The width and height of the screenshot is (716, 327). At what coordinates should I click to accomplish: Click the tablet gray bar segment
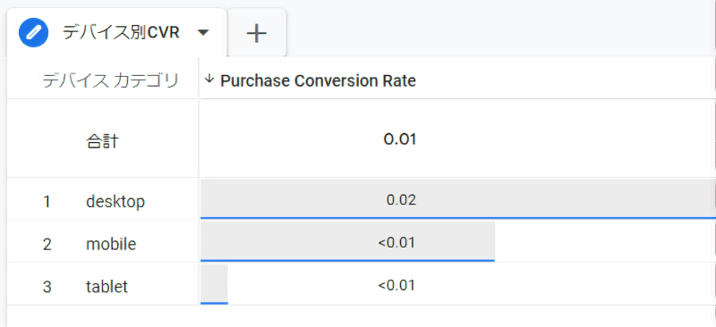coord(214,284)
